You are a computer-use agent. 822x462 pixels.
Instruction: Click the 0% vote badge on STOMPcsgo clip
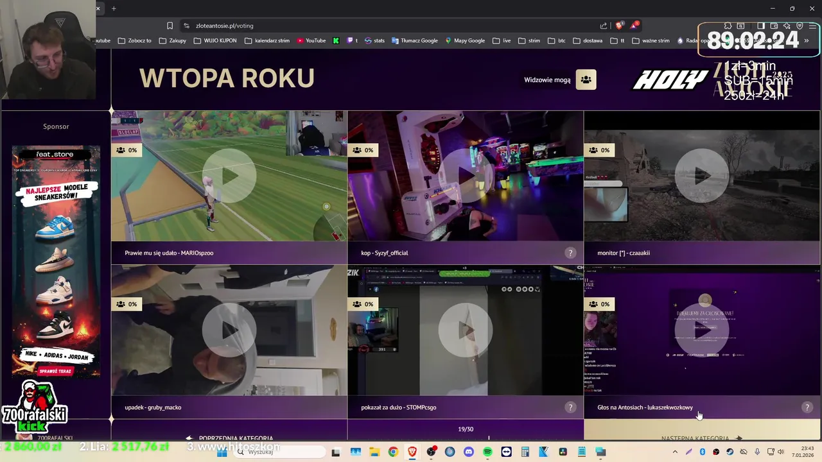(362, 304)
